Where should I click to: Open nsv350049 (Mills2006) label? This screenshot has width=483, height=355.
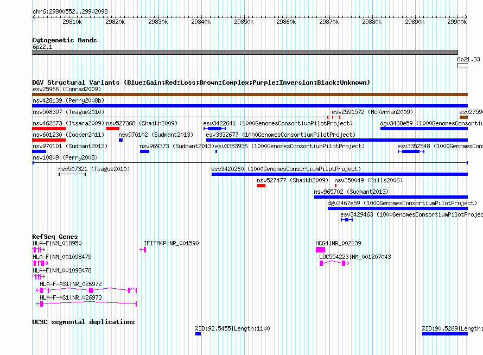368,180
